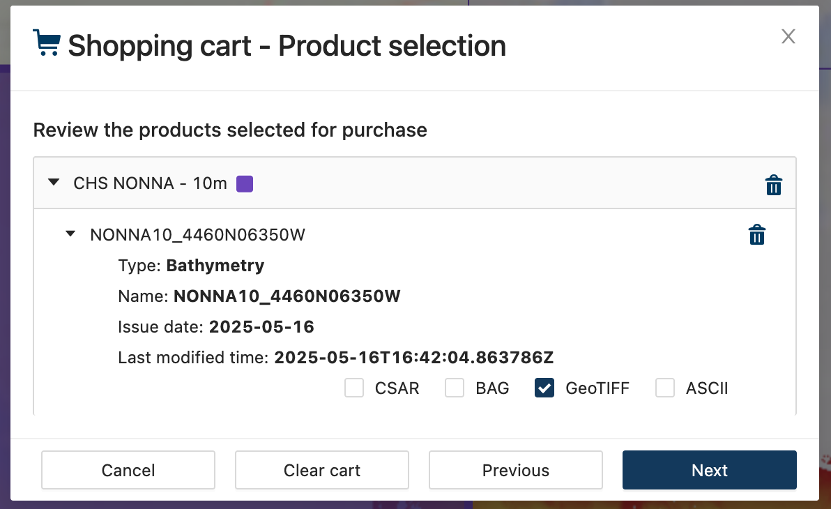Click the CHS NONNA - 10m group title

pos(150,183)
